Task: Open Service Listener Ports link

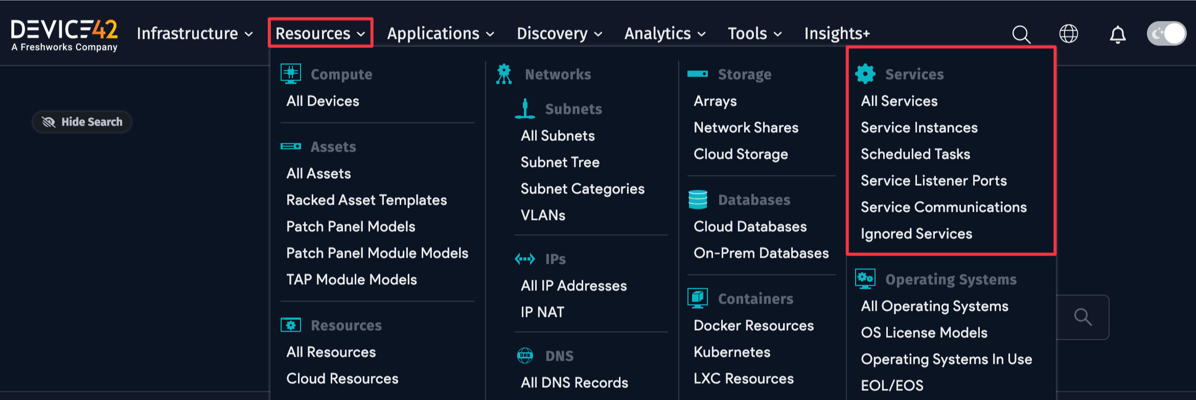Action: coord(933,181)
